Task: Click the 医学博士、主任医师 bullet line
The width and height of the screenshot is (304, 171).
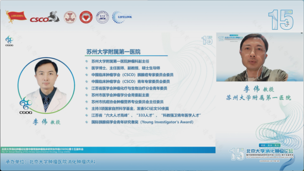Action: [x=126, y=68]
